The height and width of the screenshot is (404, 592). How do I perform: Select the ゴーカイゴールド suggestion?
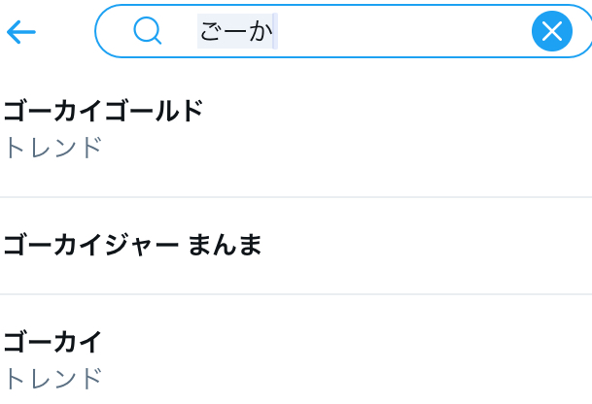[103, 111]
